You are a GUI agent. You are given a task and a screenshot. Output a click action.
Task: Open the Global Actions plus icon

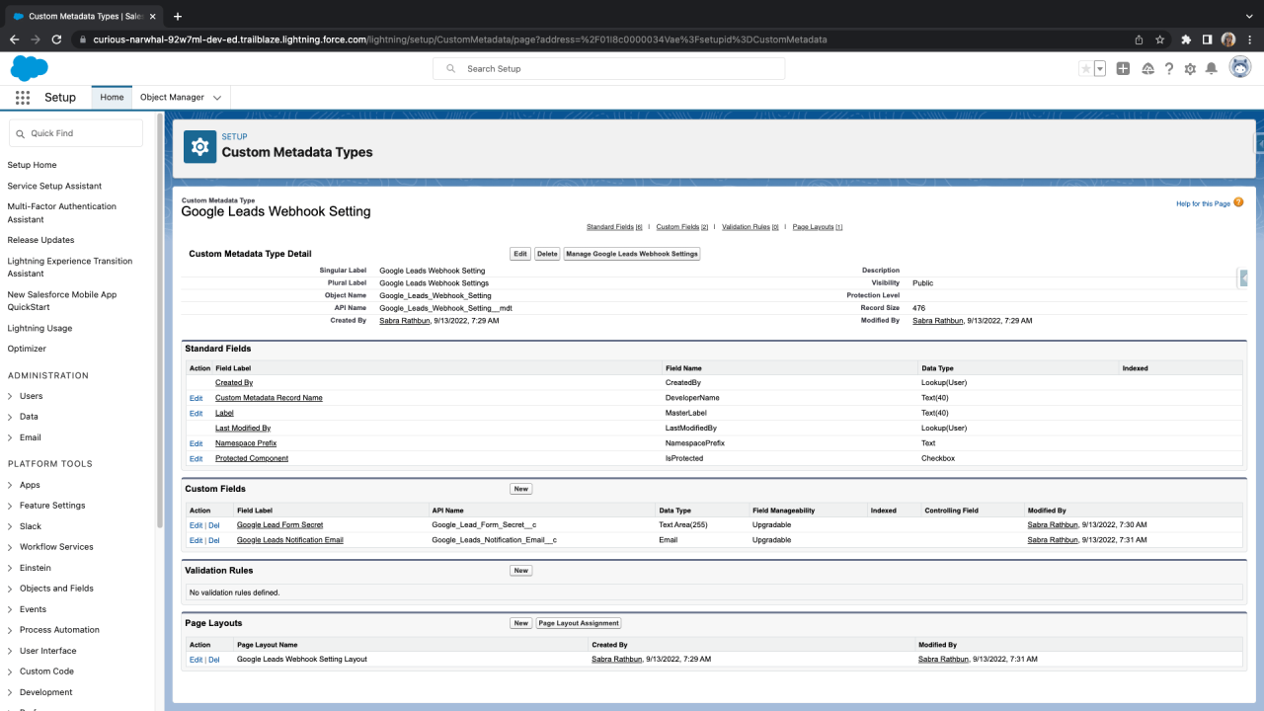click(1123, 69)
